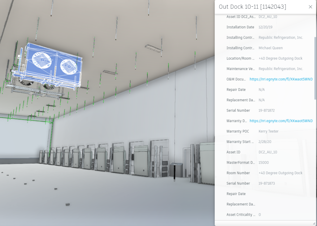This screenshot has height=226, width=317.
Task: Click the Installation Date value 12/20/19
Action: pyautogui.click(x=266, y=27)
